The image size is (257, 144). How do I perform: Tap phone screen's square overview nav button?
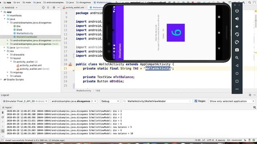tap(219, 17)
